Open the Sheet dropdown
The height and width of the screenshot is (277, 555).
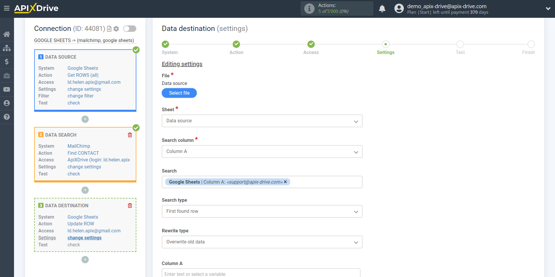click(x=262, y=121)
